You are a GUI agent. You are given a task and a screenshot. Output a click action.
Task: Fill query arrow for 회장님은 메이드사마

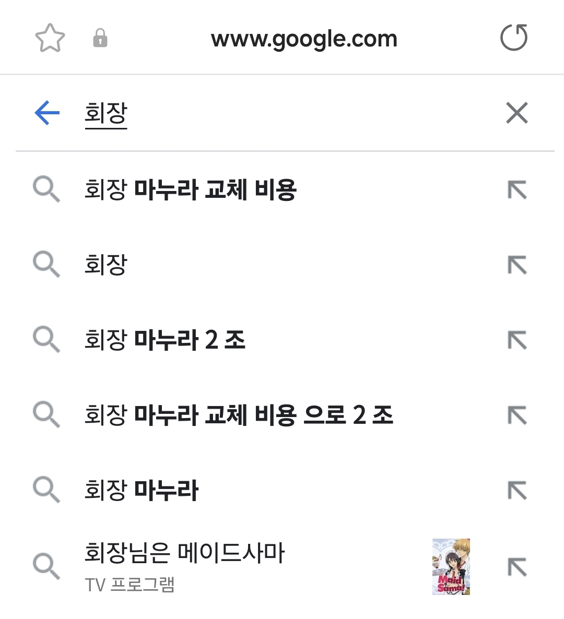(x=517, y=567)
